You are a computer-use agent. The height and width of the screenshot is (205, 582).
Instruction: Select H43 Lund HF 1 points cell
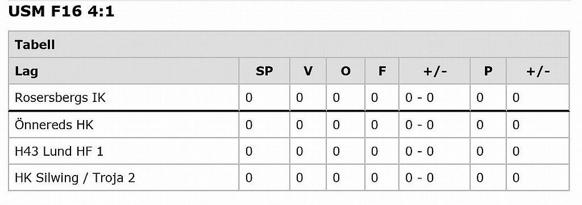coord(488,151)
